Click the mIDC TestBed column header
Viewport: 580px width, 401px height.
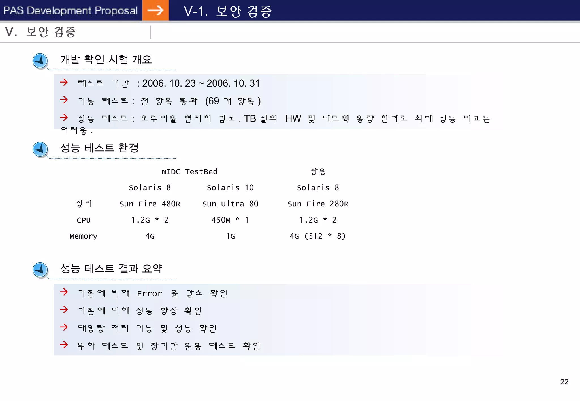(189, 172)
